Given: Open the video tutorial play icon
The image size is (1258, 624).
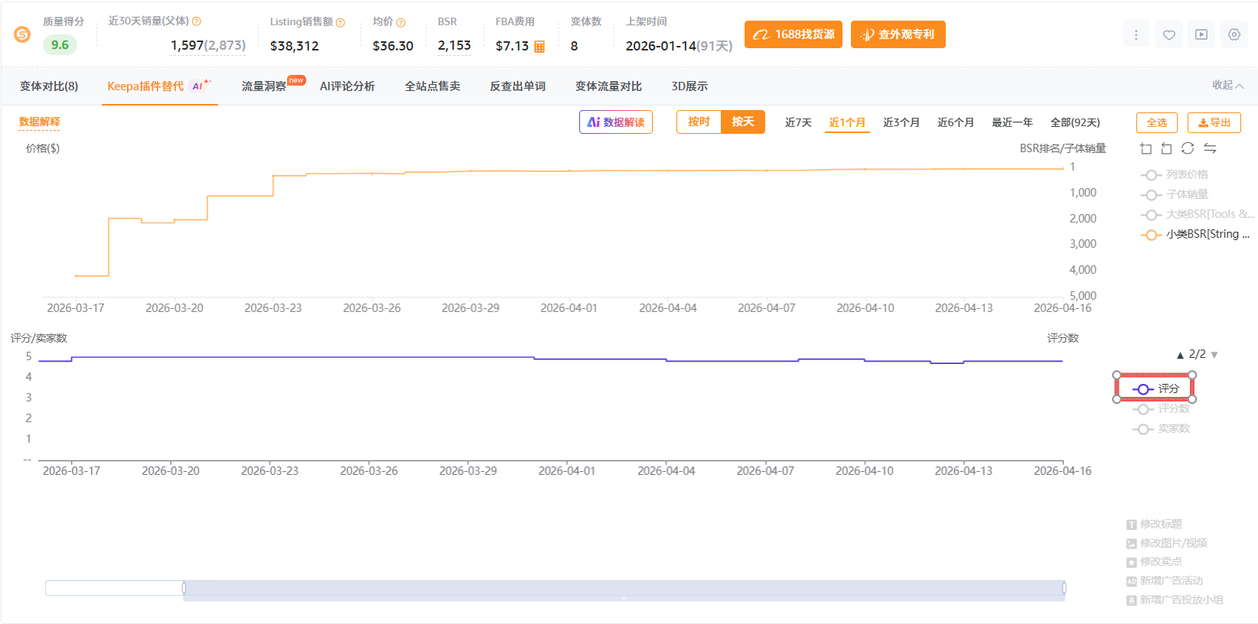Looking at the screenshot, I should [1201, 34].
